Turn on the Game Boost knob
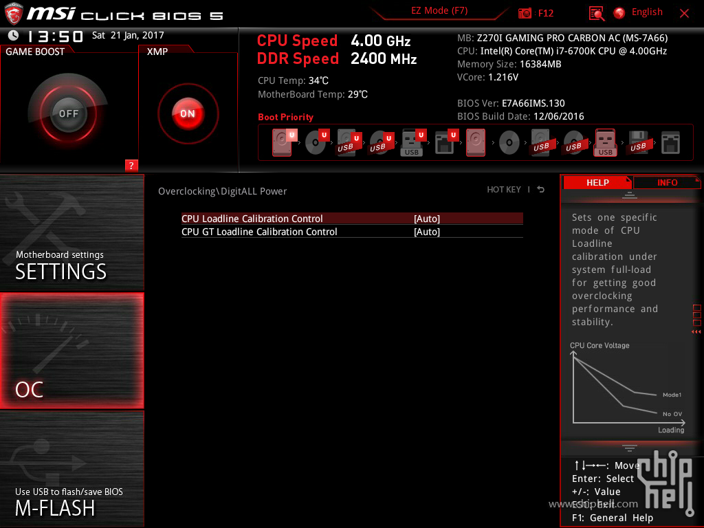This screenshot has height=528, width=704. point(68,113)
